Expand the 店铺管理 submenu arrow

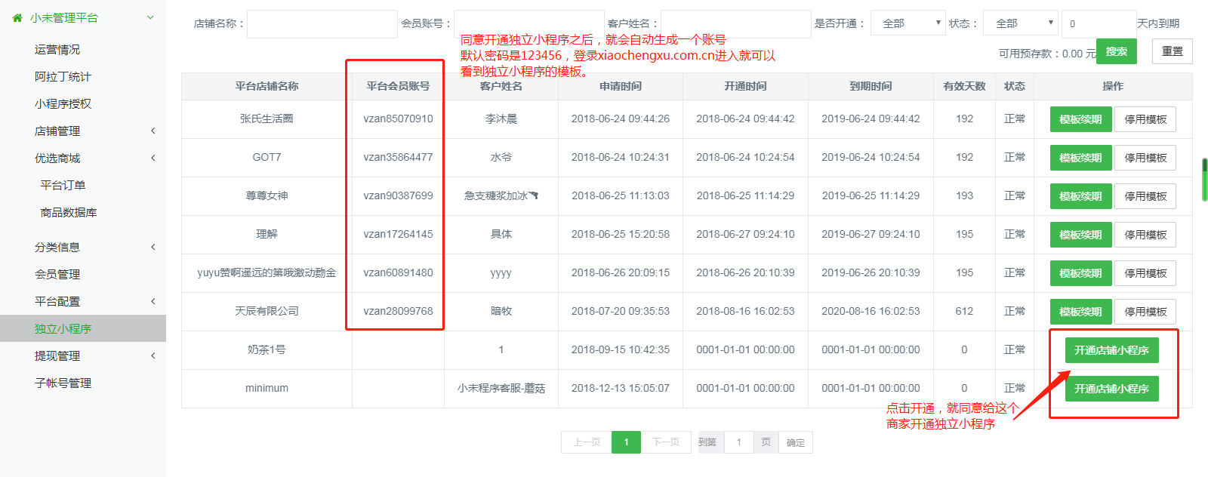tap(153, 131)
